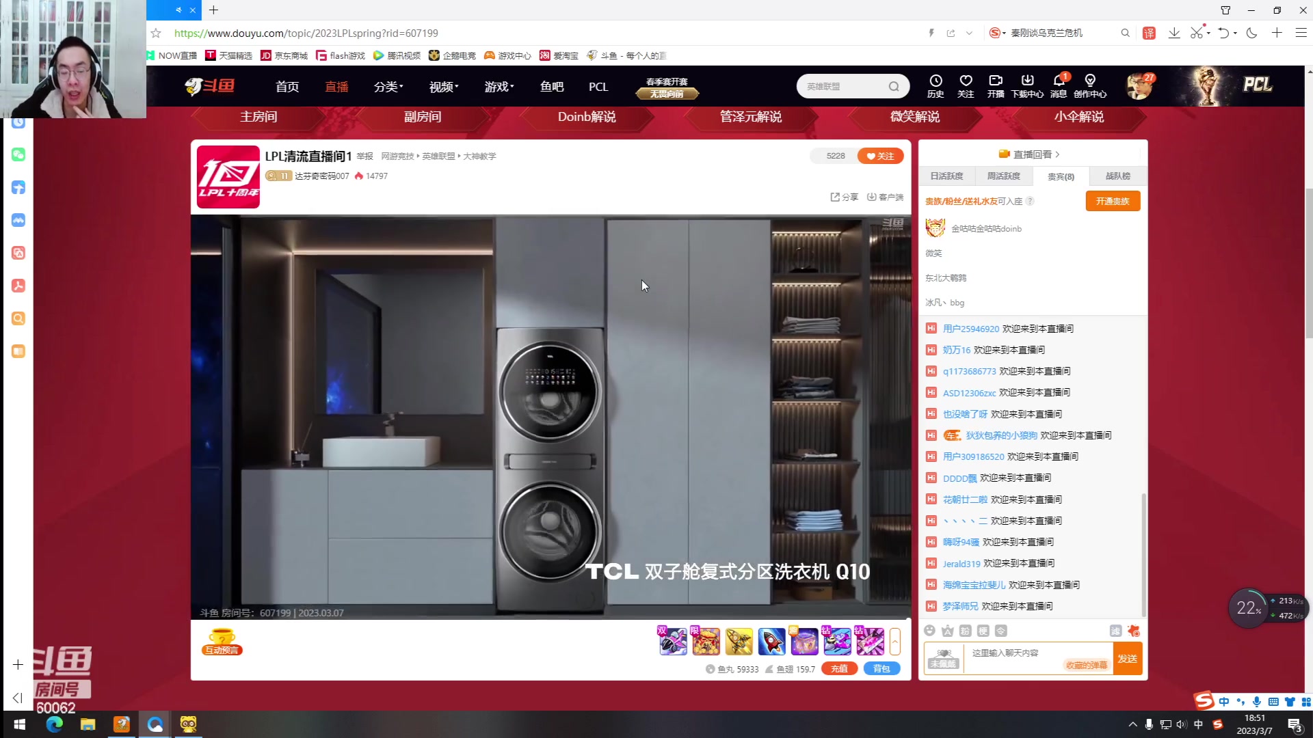Image resolution: width=1313 pixels, height=738 pixels.
Task: Click the 客户端 client download icon
Action: click(x=885, y=197)
